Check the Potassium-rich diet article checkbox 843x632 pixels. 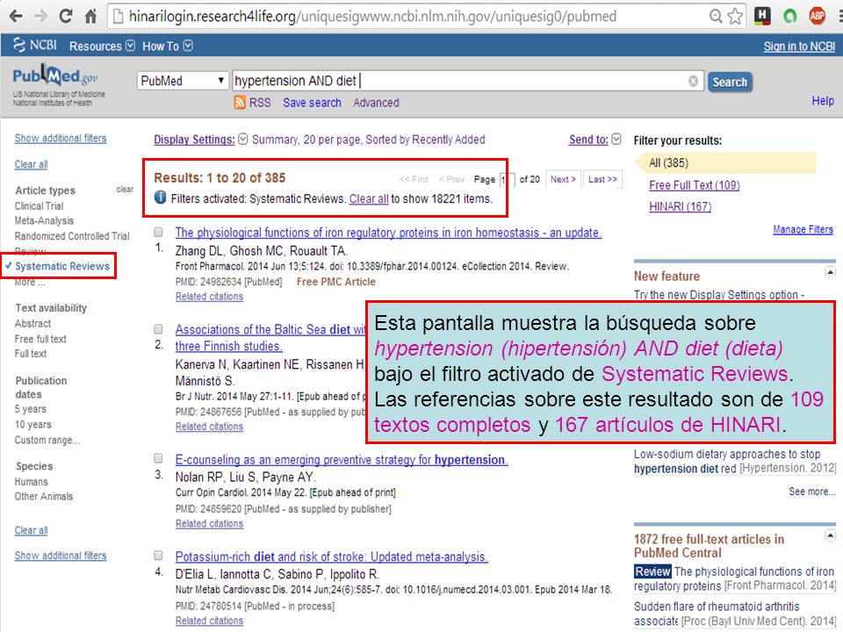point(158,555)
